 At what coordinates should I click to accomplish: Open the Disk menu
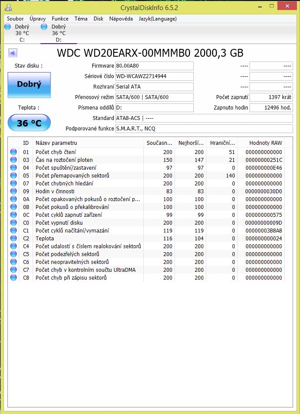(x=98, y=19)
